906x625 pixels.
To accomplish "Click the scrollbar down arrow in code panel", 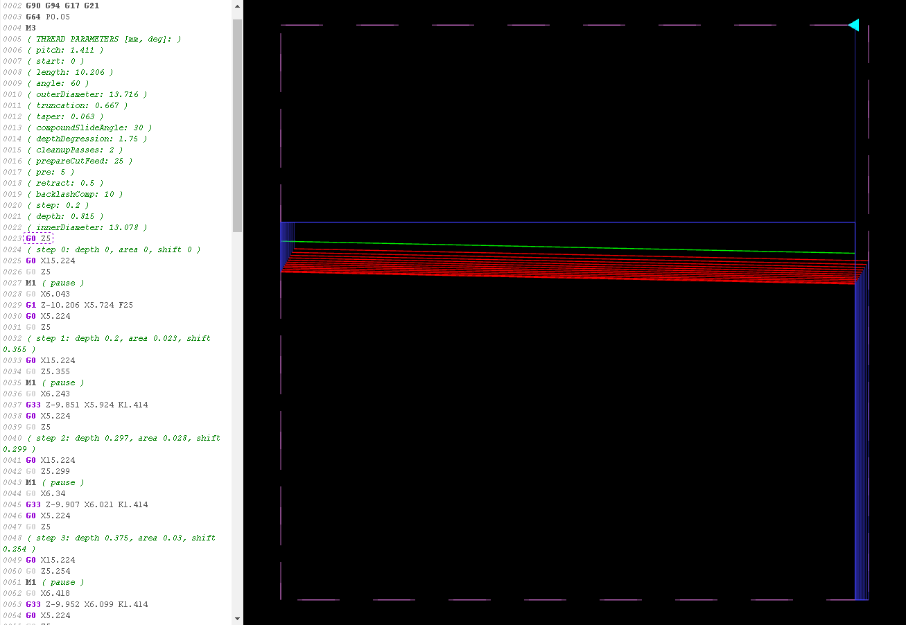I will [x=237, y=617].
